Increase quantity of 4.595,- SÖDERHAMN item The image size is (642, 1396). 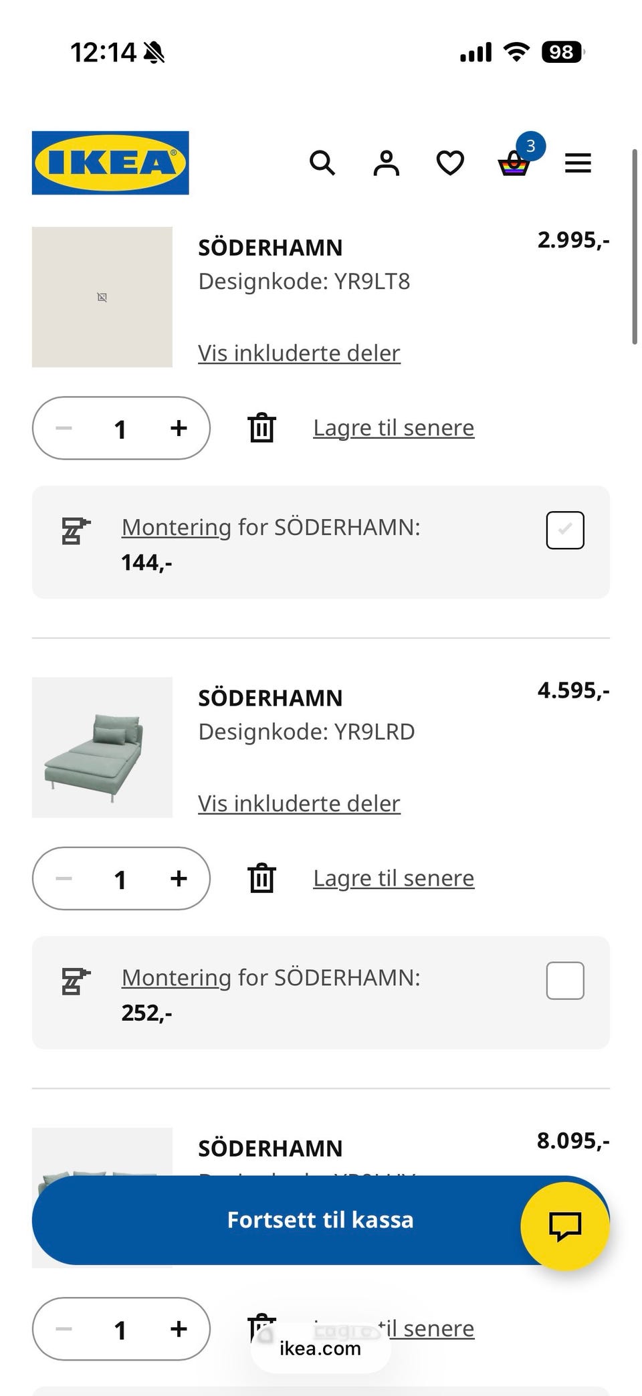pyautogui.click(x=179, y=878)
